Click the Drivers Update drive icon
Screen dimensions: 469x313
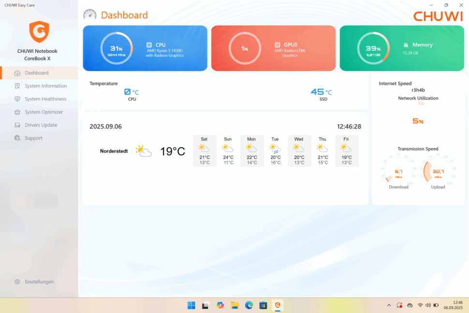coord(17,125)
